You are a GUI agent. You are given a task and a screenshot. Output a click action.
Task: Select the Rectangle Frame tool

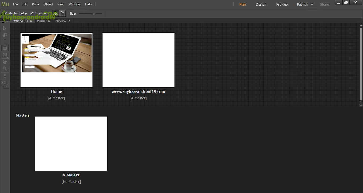click(x=5, y=55)
